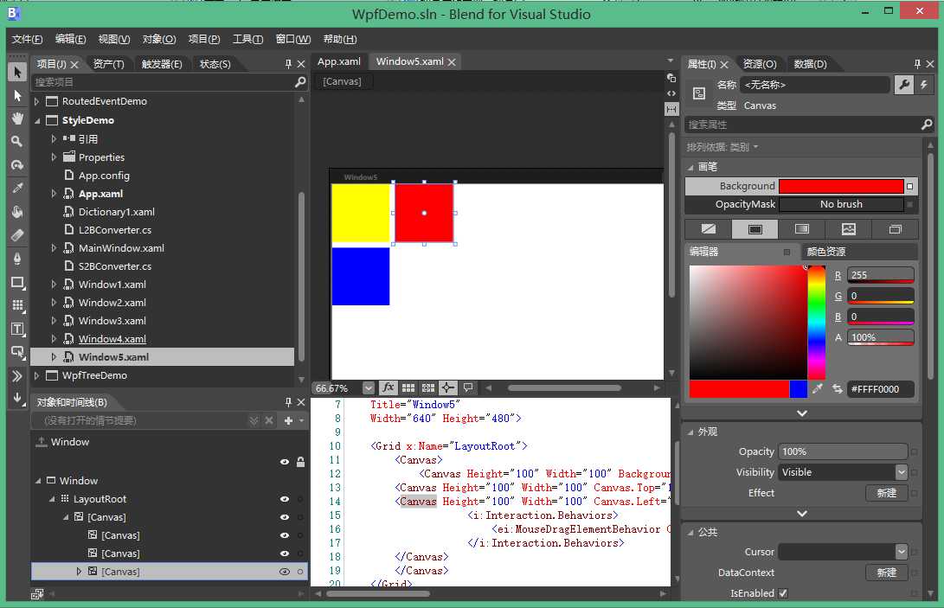Select the Camera Orbit tool
Viewport: 944px width, 608px height.
click(17, 165)
